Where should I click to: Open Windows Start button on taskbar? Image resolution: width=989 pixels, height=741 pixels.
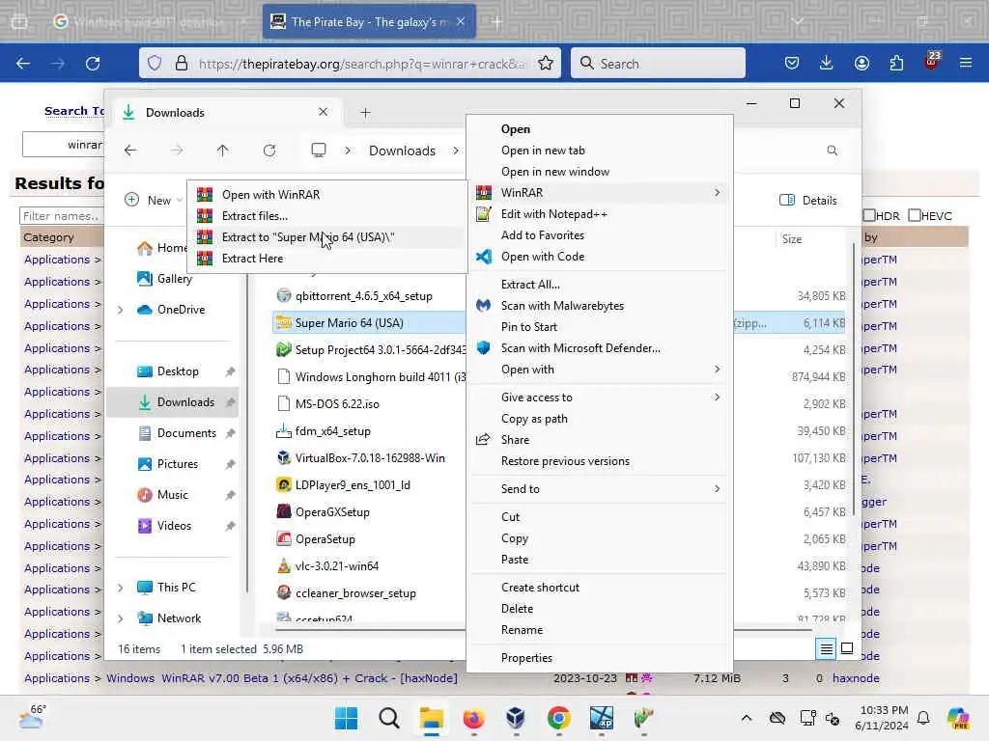click(347, 718)
